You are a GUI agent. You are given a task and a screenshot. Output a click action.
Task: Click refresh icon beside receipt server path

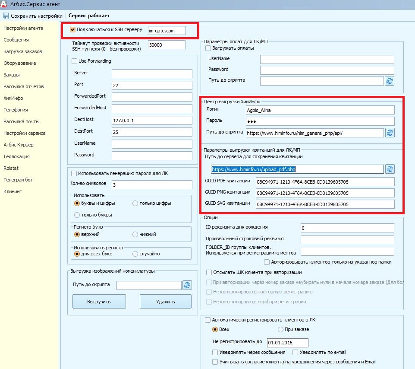click(390, 169)
